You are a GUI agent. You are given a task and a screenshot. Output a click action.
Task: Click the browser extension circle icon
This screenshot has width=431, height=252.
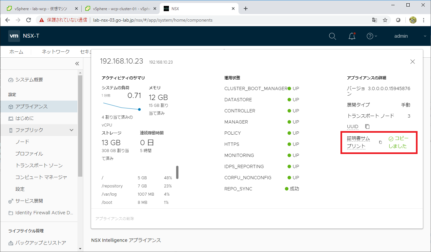pos(398,20)
